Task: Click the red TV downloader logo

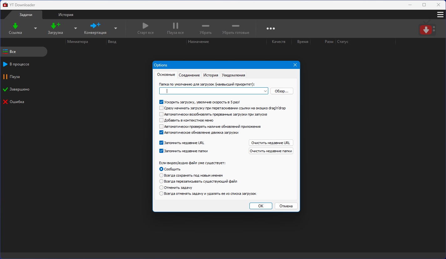Action: pyautogui.click(x=427, y=28)
